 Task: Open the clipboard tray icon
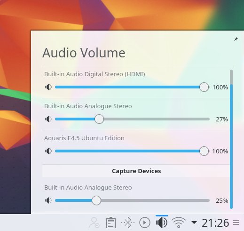pyautogui.click(x=111, y=223)
